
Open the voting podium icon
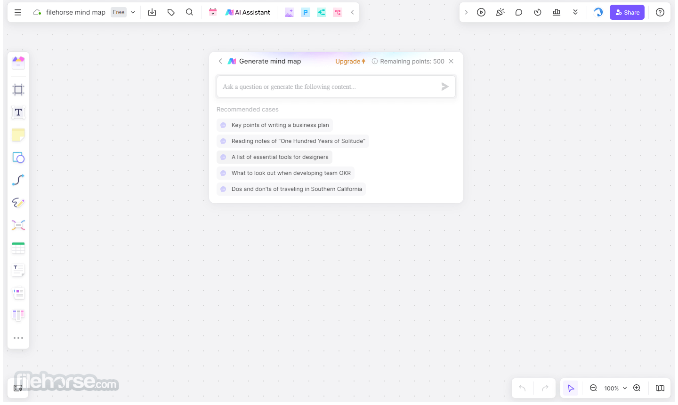tap(557, 12)
